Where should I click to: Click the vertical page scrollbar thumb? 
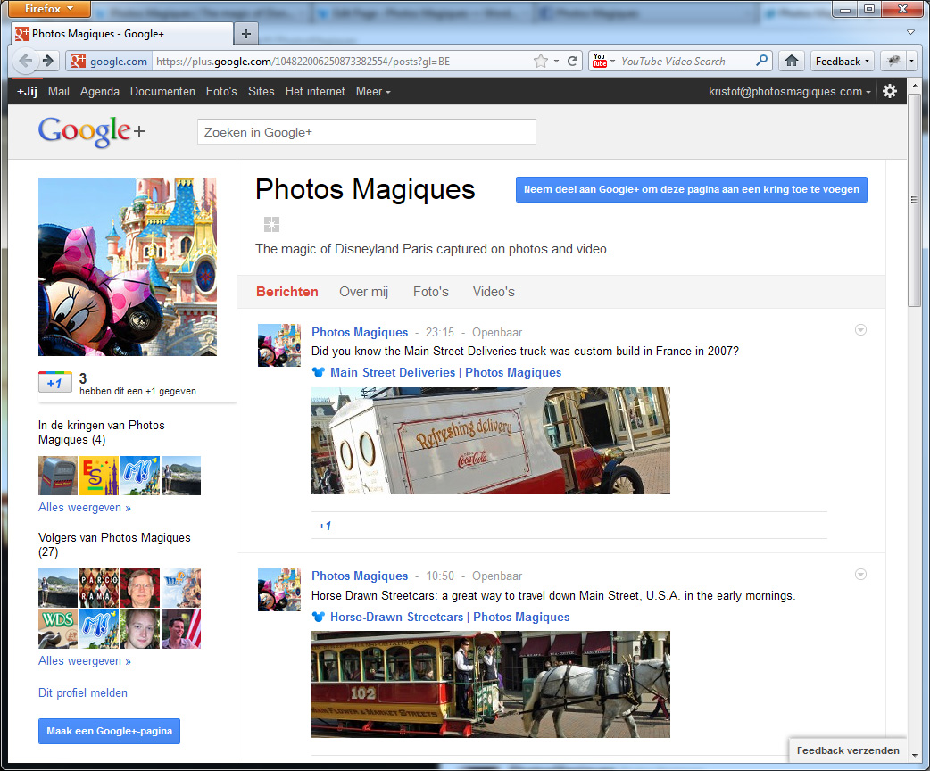click(914, 205)
